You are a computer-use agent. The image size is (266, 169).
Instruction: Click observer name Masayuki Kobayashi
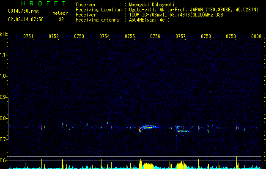[x=152, y=5]
